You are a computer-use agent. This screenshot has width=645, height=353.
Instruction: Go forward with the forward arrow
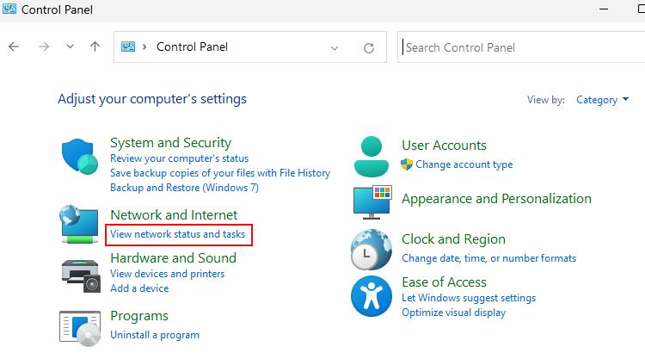point(44,46)
